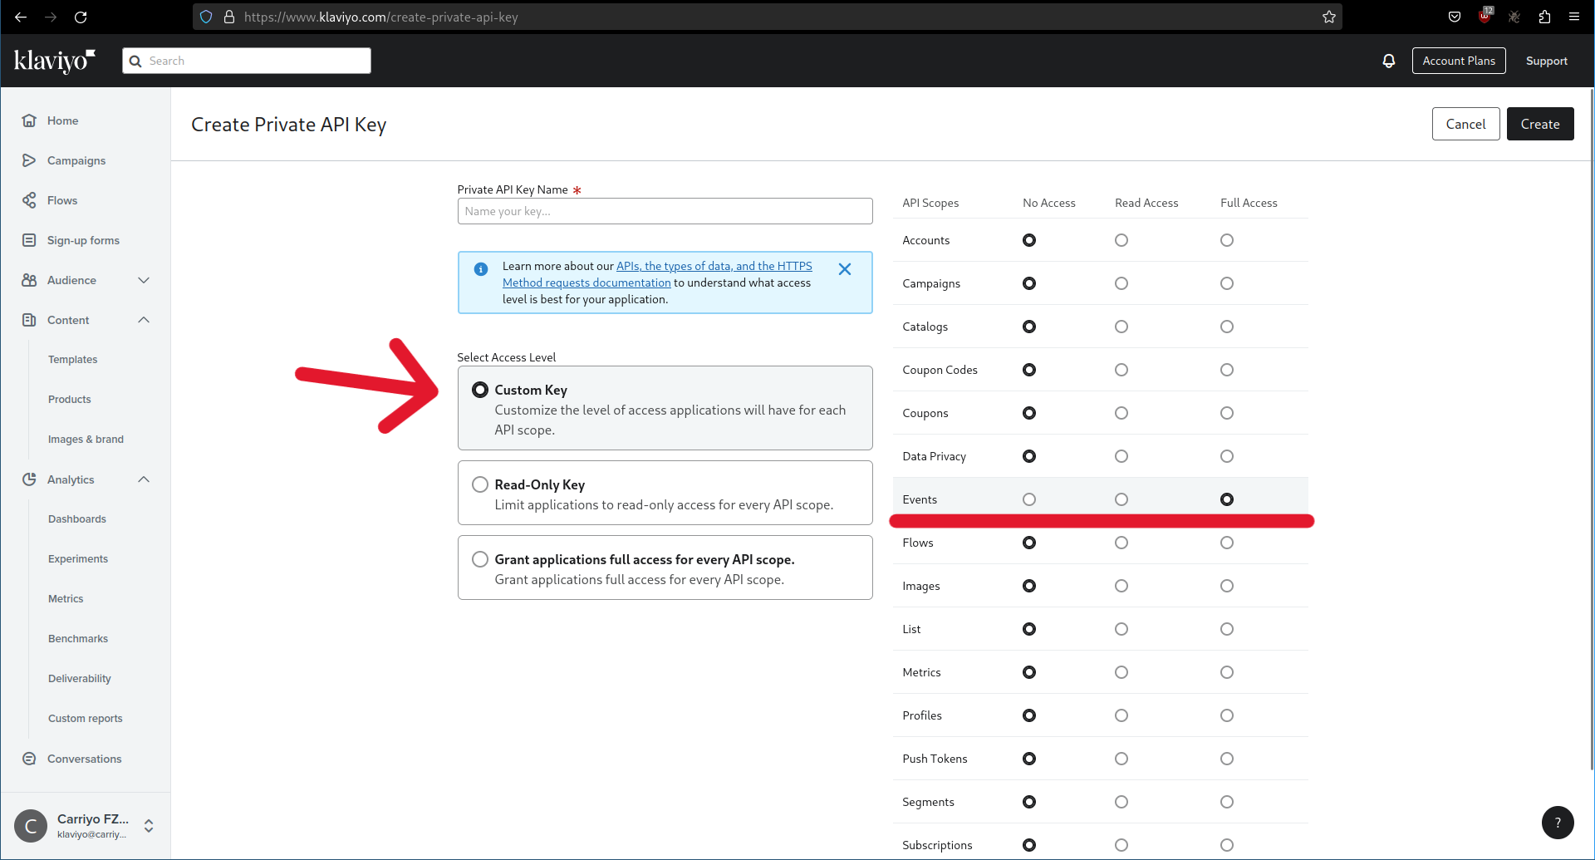Open Experiments under Analytics
Screen dimensions: 1595x860
tap(78, 559)
